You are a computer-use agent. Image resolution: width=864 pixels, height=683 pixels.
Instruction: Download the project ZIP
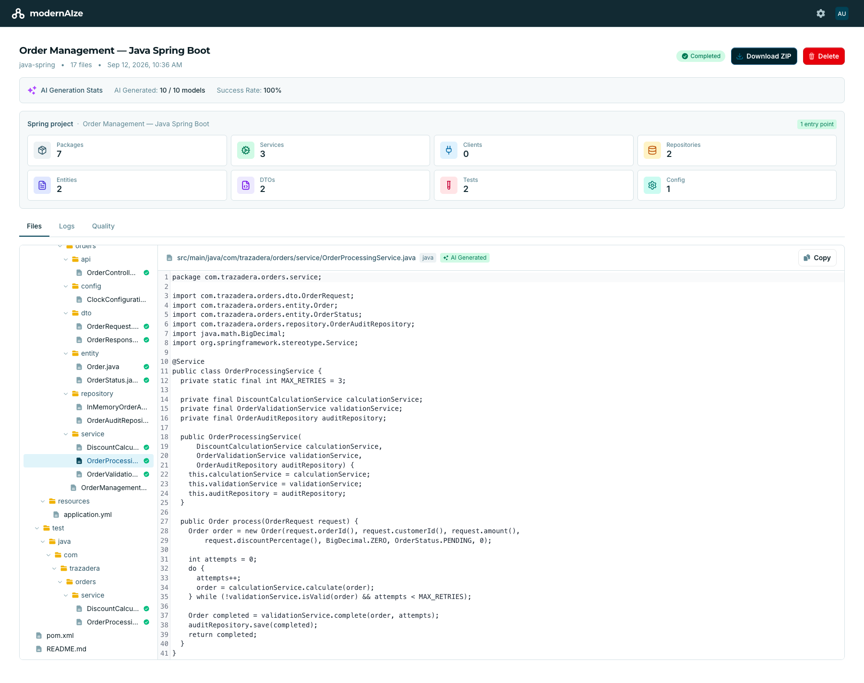764,56
